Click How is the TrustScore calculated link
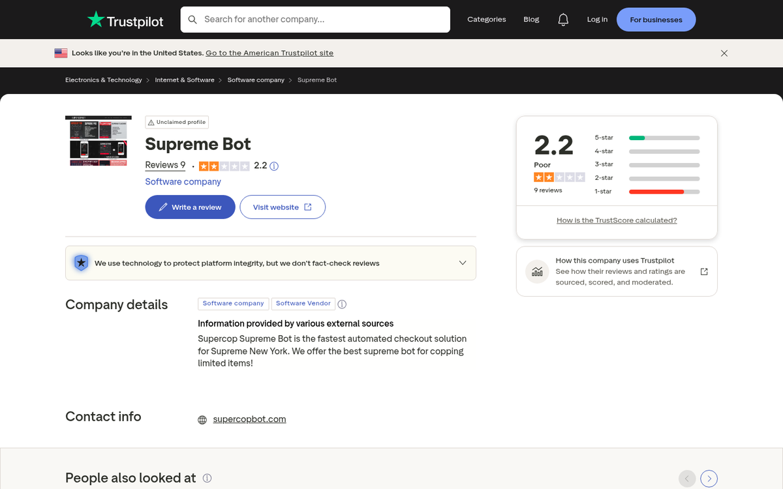The image size is (783, 489). coord(617,220)
